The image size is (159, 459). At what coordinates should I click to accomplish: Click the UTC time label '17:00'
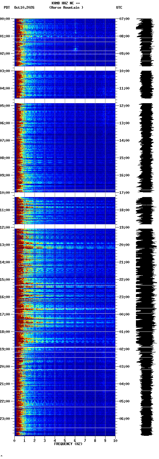click(124, 193)
